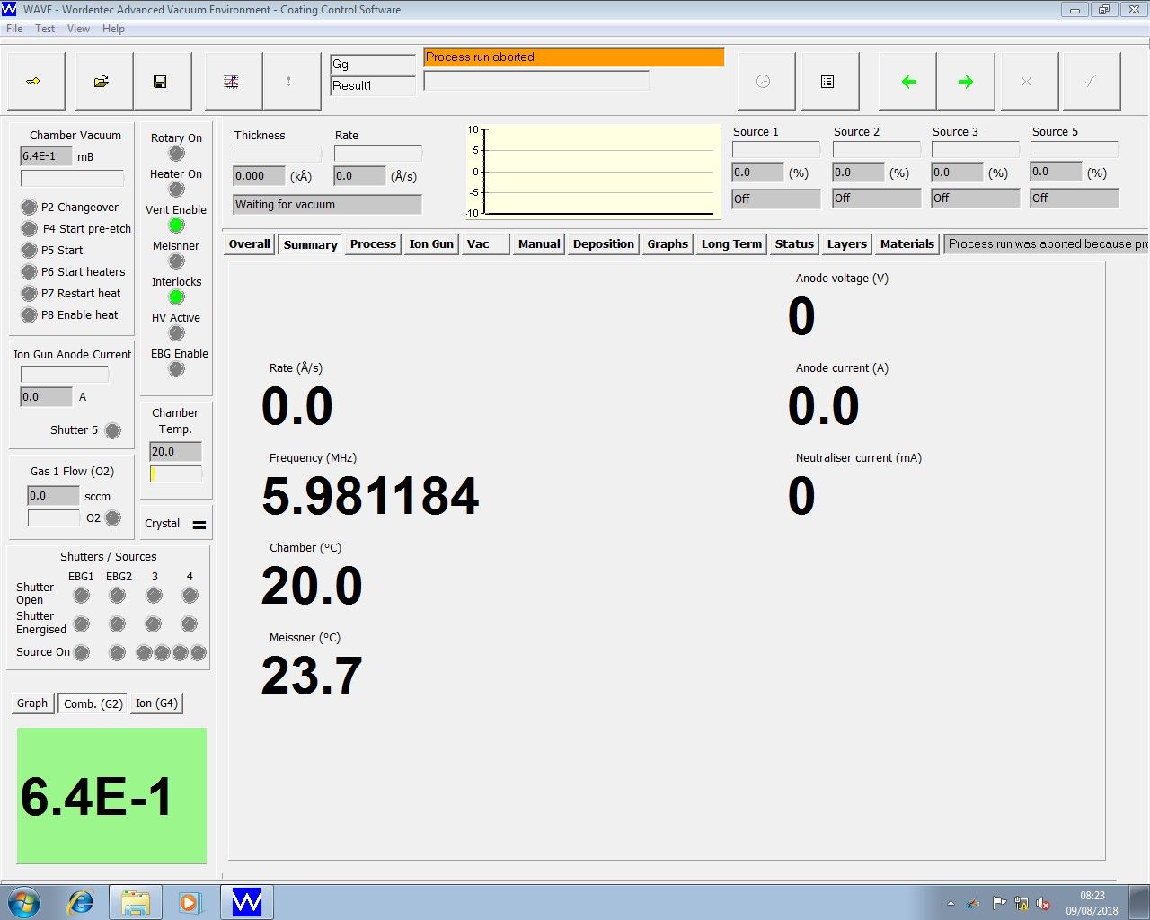The width and height of the screenshot is (1150, 920).
Task: Click the Chamber Temp yellow level bar
Action: pyautogui.click(x=175, y=474)
